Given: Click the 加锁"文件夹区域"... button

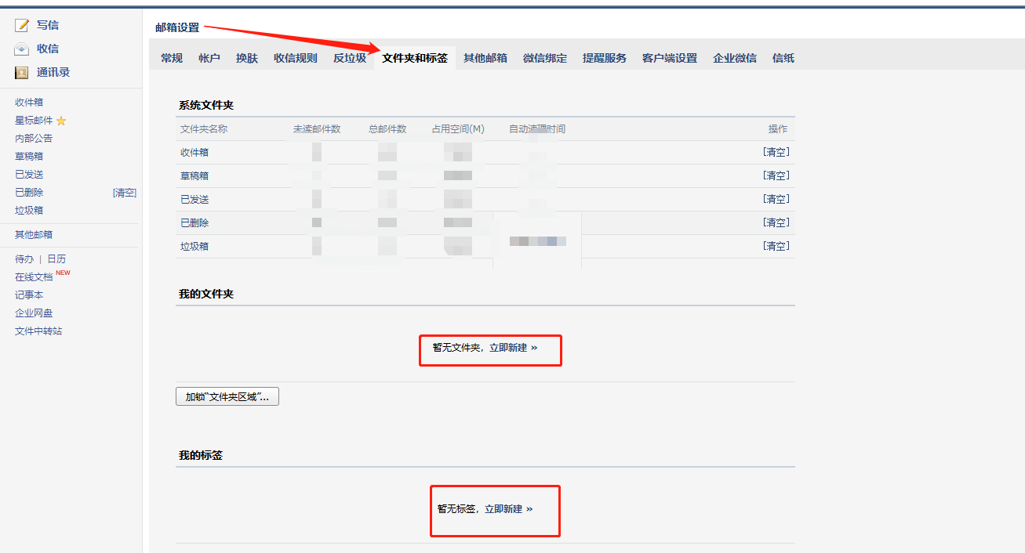Looking at the screenshot, I should [227, 396].
